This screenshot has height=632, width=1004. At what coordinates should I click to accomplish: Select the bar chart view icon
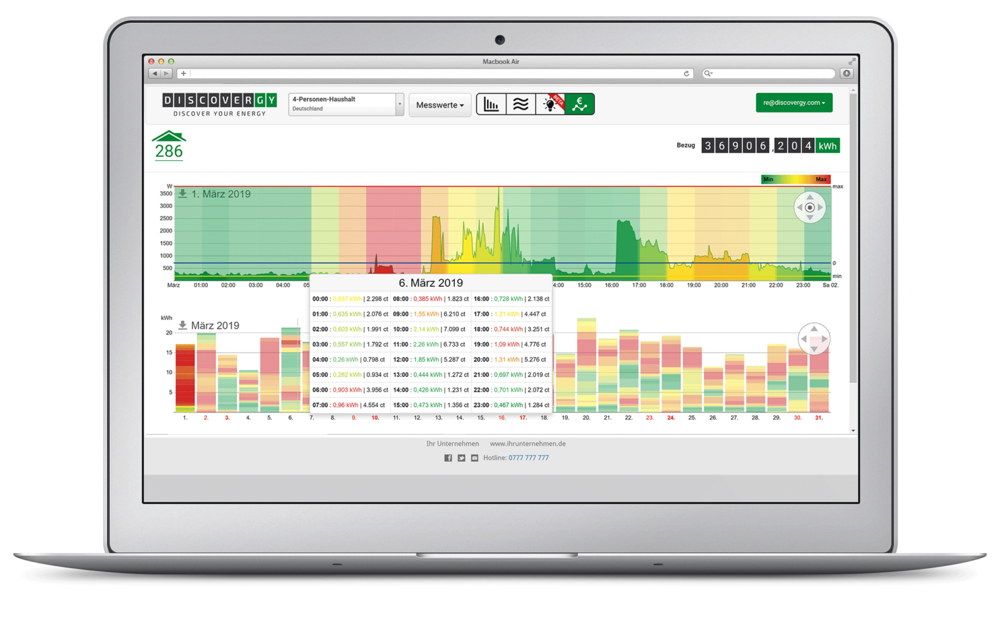coord(491,103)
